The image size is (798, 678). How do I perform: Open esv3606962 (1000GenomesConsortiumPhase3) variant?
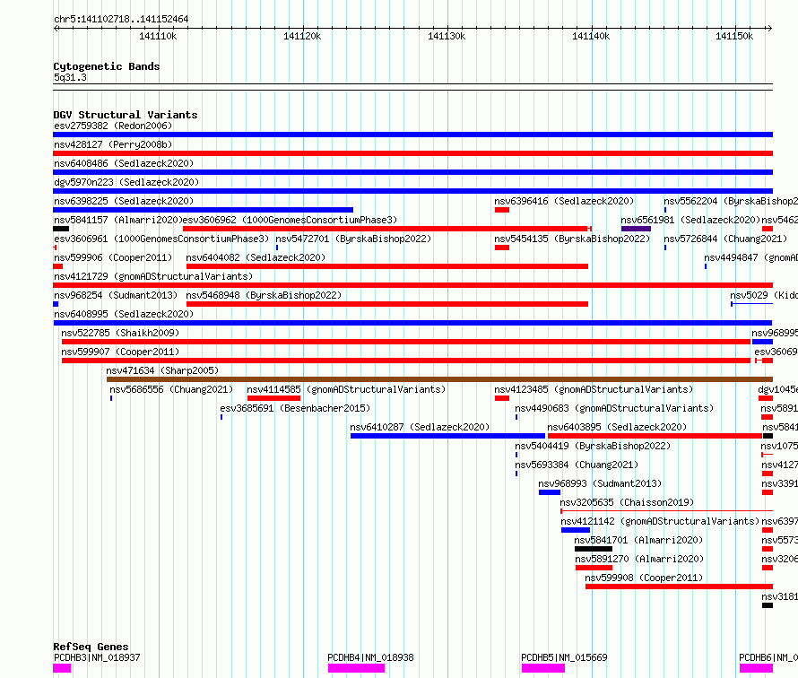click(290, 220)
